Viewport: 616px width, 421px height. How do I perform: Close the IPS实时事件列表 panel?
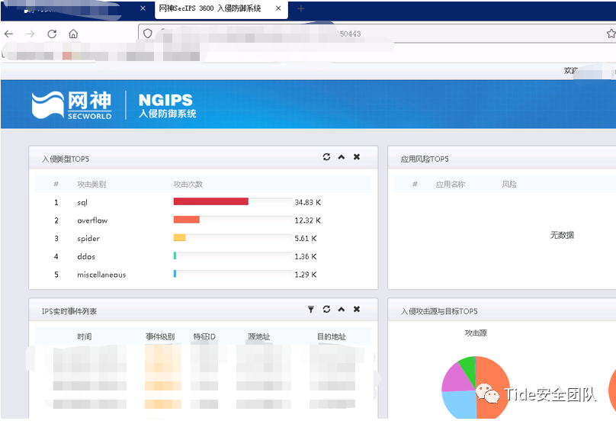click(357, 310)
